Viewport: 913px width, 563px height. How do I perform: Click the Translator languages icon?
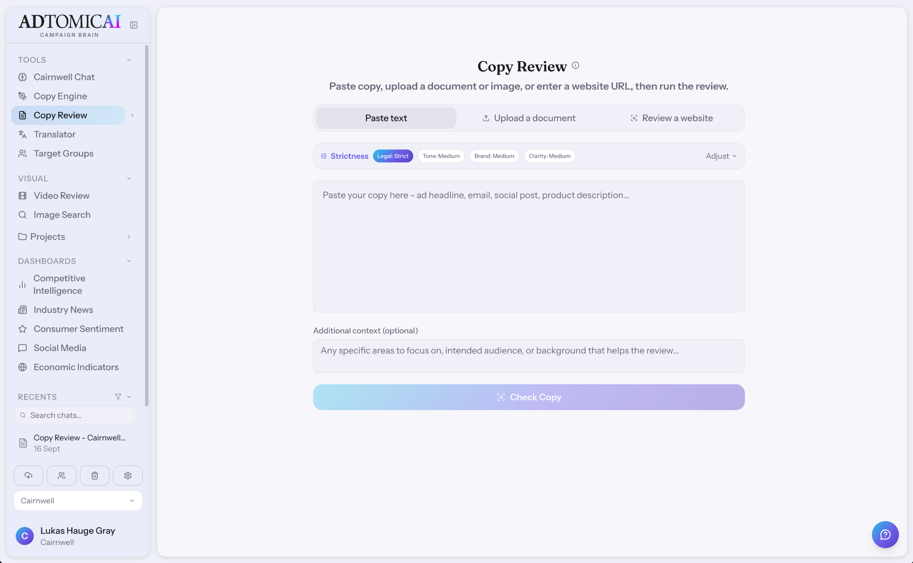[22, 135]
